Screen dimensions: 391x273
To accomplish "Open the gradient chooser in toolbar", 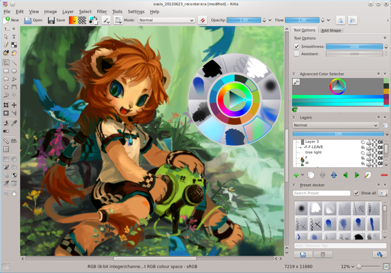I will coord(72,20).
